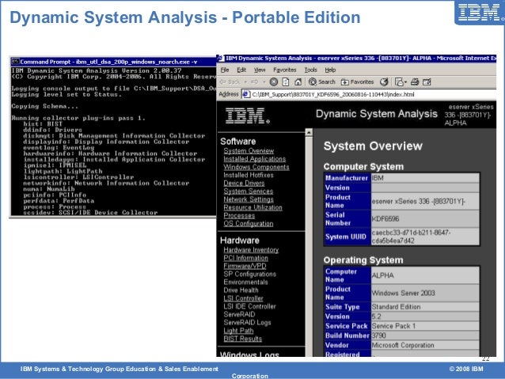
Task: Open the Firmware/VPD link
Action: [x=245, y=266]
